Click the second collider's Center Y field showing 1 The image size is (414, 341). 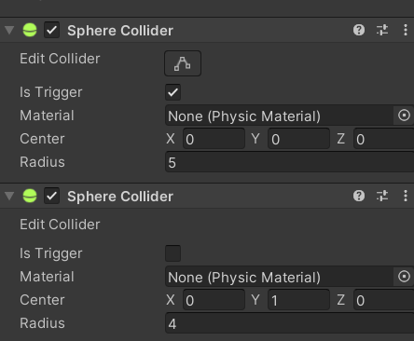[298, 300]
